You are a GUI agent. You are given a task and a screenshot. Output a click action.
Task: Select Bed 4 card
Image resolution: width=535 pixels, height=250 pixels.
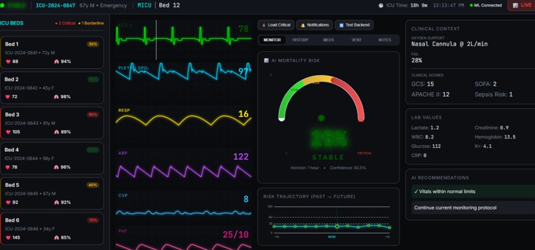pyautogui.click(x=52, y=158)
